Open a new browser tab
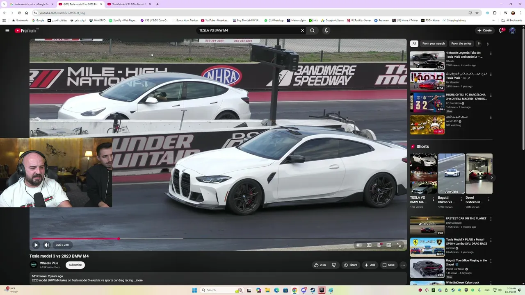This screenshot has width=525, height=295. click(x=157, y=4)
